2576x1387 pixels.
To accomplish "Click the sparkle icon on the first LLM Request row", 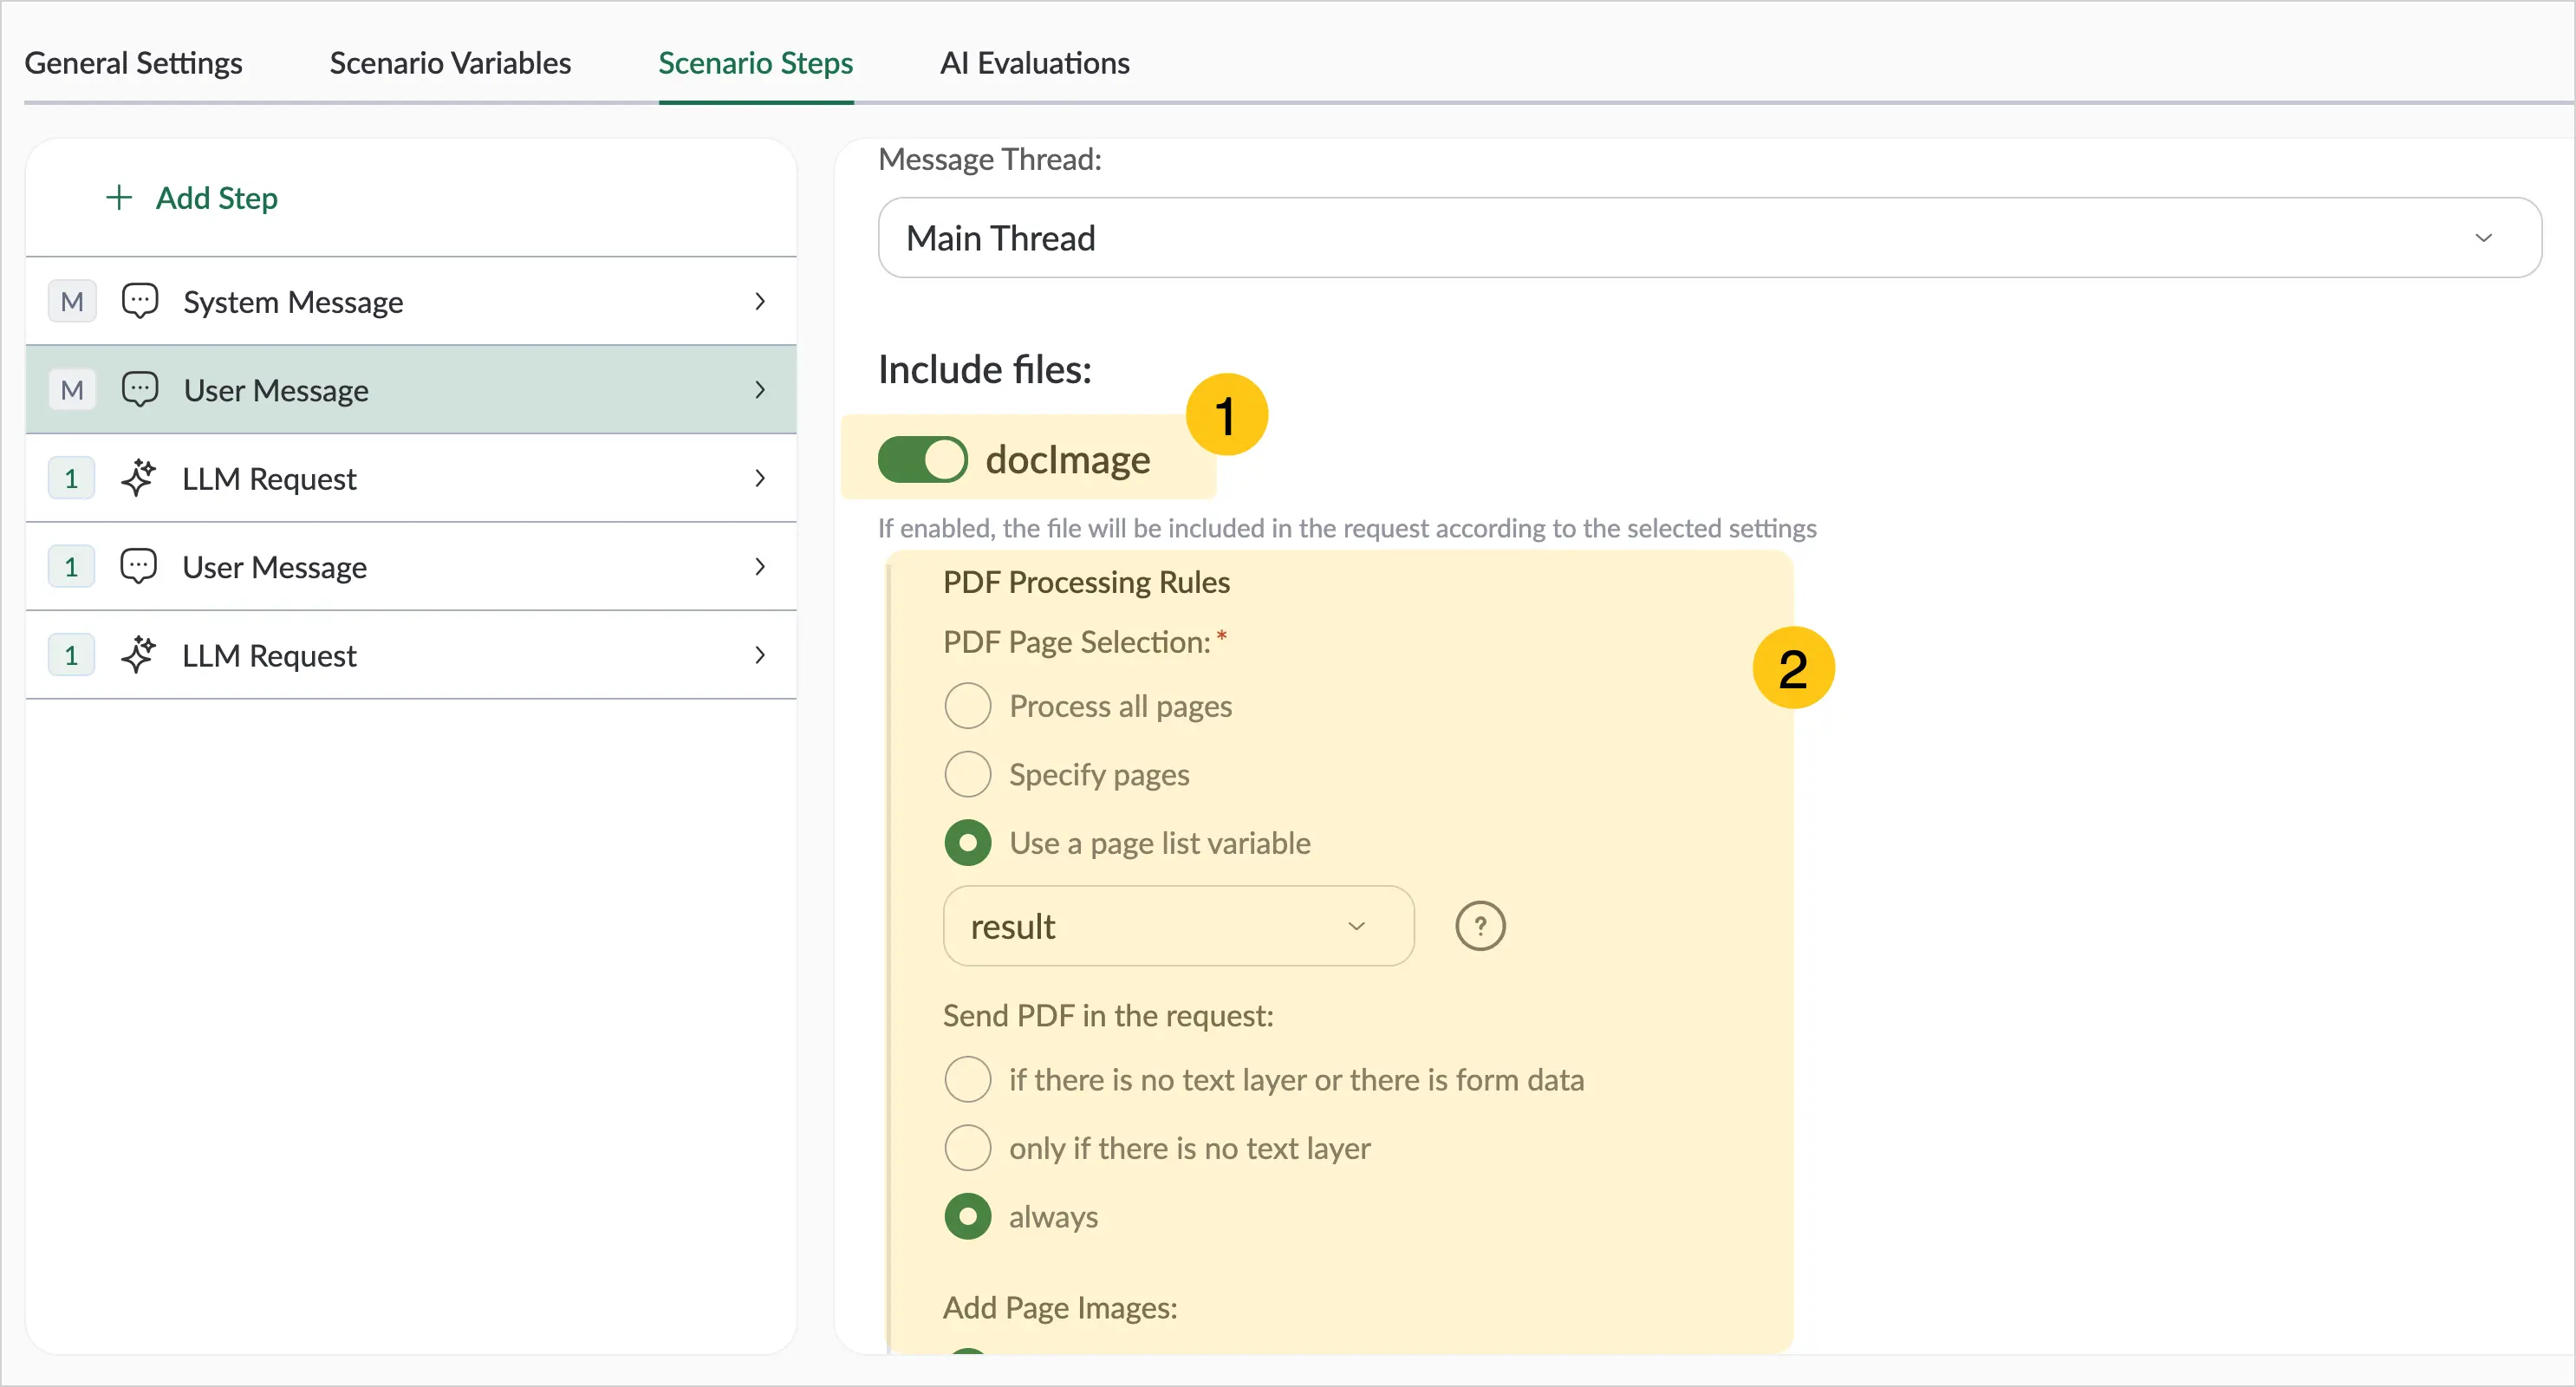I will coord(139,478).
